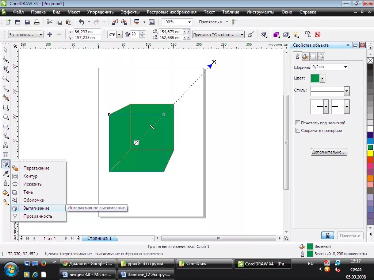Click the purple extrusion color icon

point(276,35)
